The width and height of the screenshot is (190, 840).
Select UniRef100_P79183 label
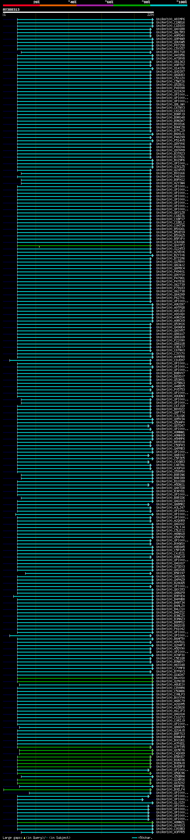(170, 288)
